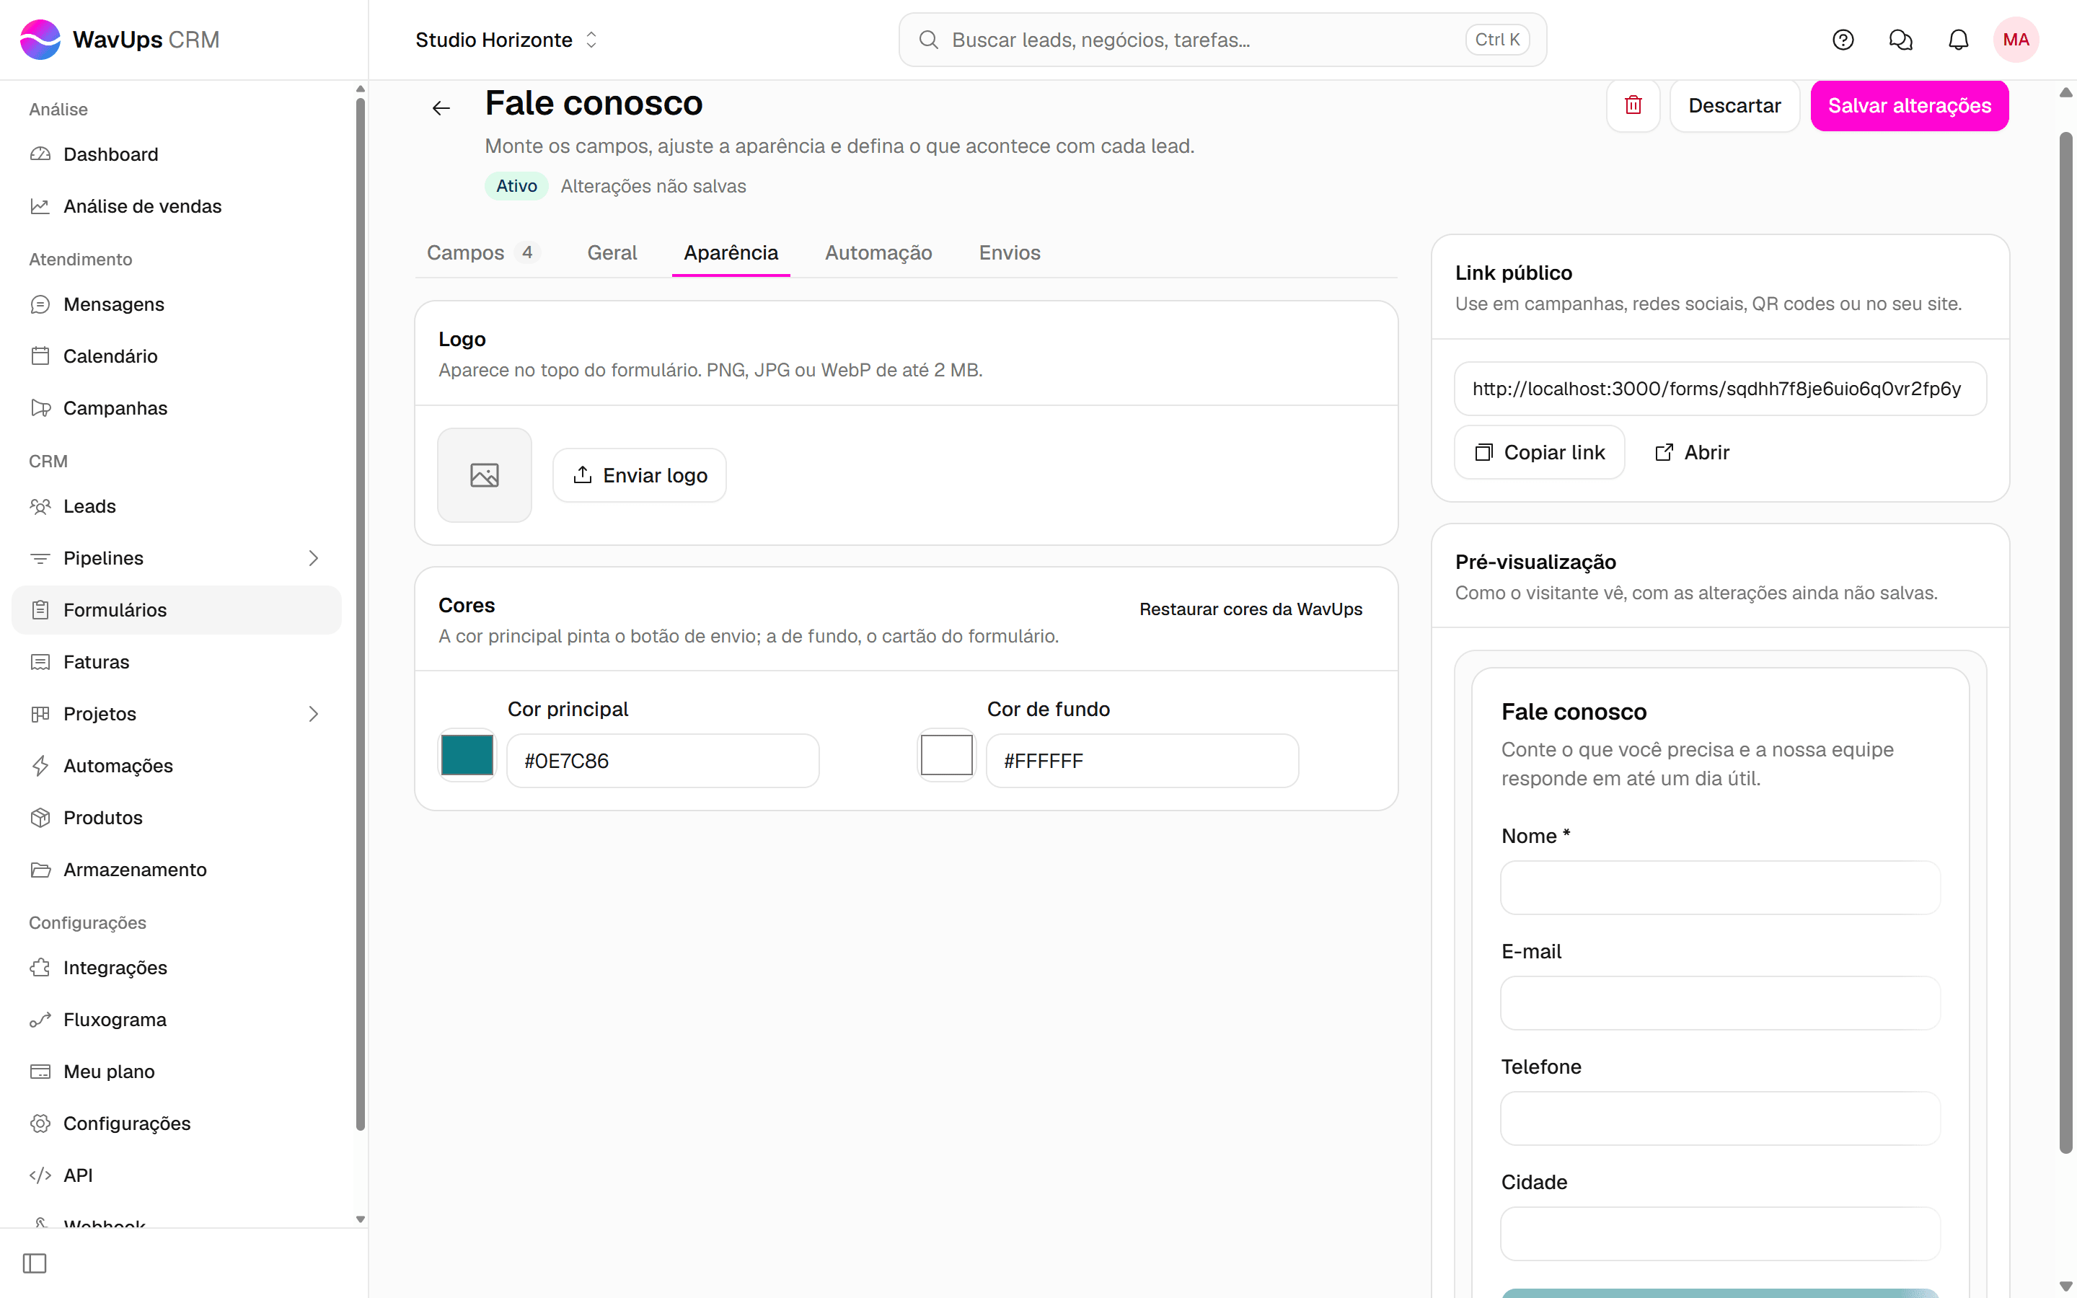2077x1298 pixels.
Task: Open Faturas in the sidebar
Action: click(177, 662)
